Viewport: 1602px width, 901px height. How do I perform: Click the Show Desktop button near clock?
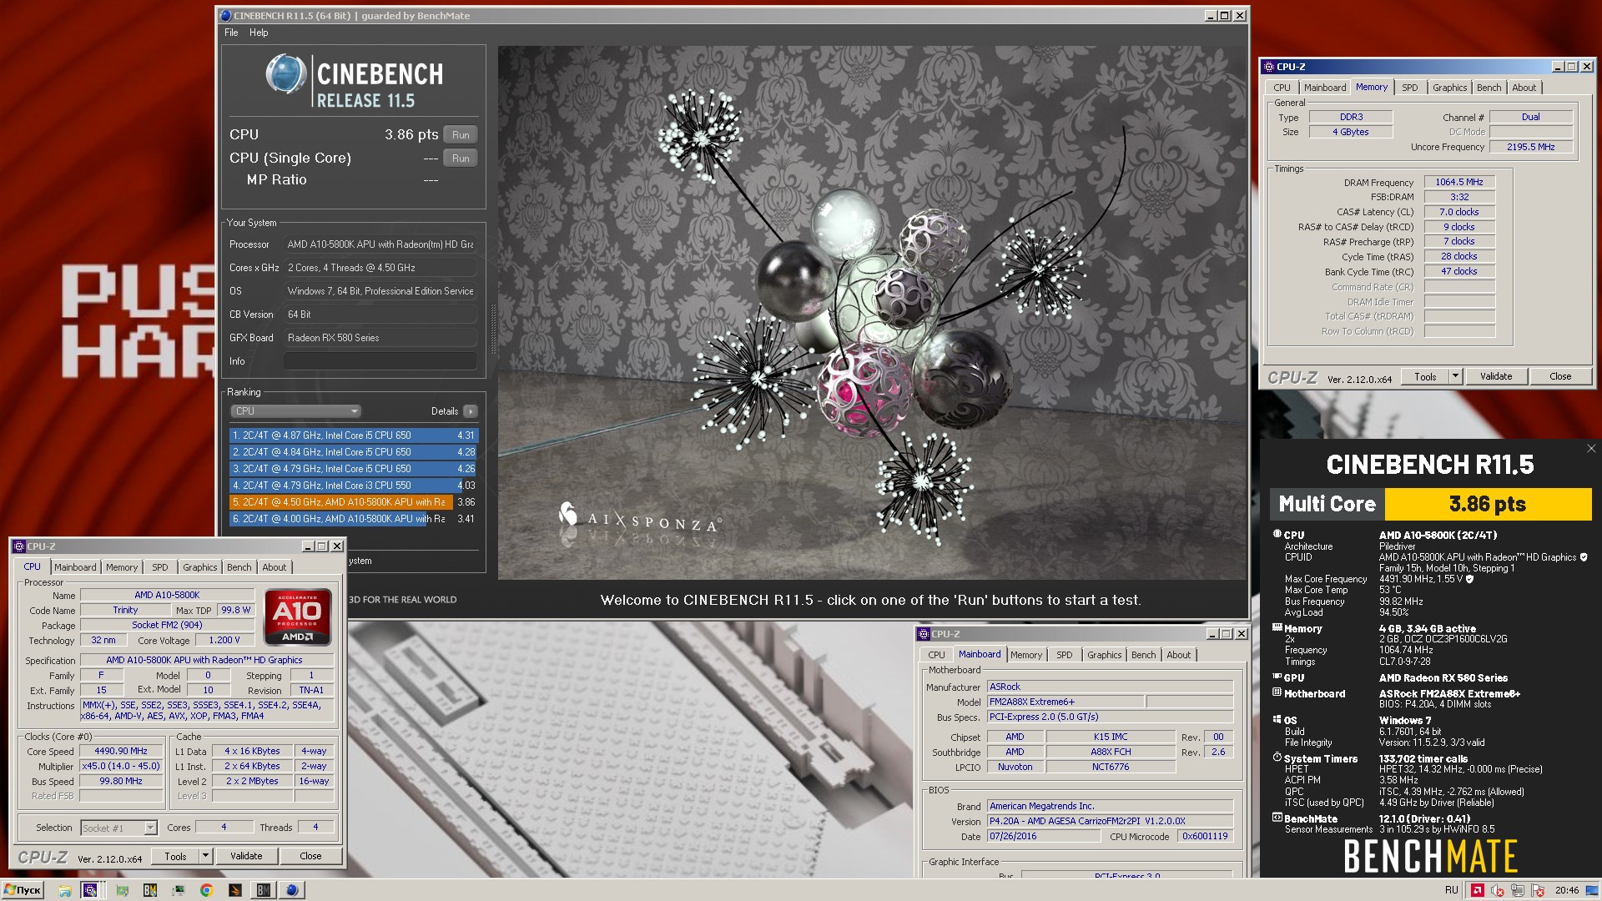[1591, 890]
